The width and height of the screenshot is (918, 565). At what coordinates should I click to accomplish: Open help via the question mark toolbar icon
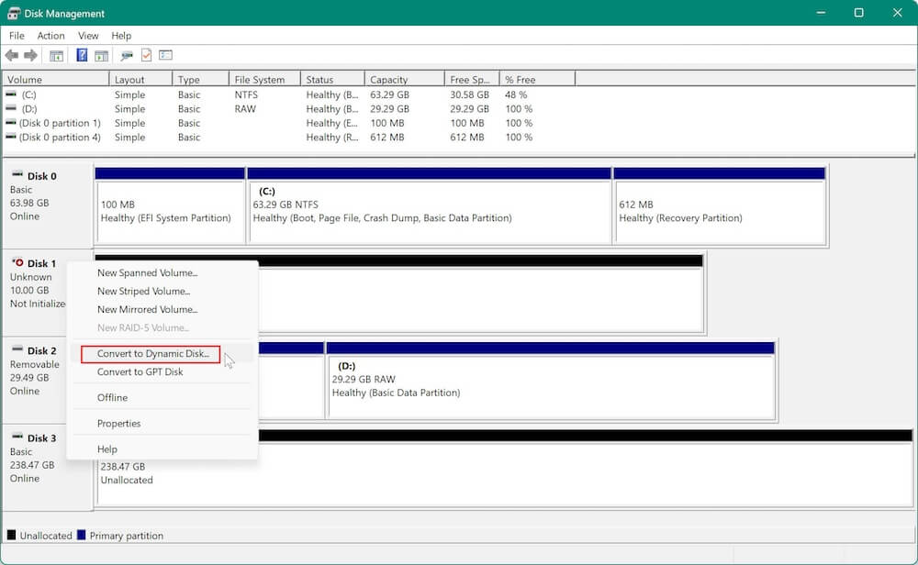pyautogui.click(x=82, y=55)
